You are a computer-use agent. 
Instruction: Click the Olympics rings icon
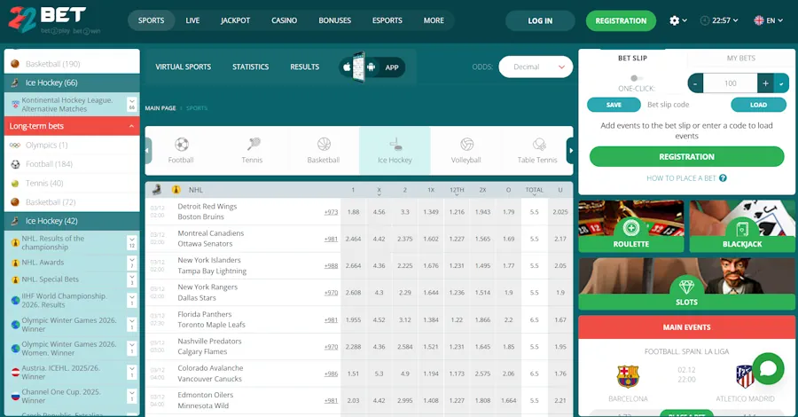15,146
